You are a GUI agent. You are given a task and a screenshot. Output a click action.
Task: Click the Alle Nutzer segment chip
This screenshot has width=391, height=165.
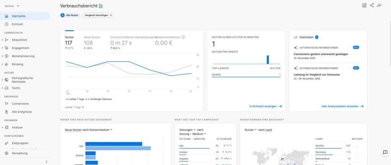(x=70, y=15)
